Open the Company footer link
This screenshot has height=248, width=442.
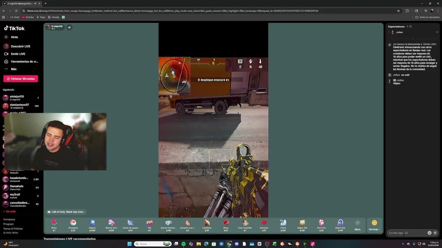tap(9, 219)
